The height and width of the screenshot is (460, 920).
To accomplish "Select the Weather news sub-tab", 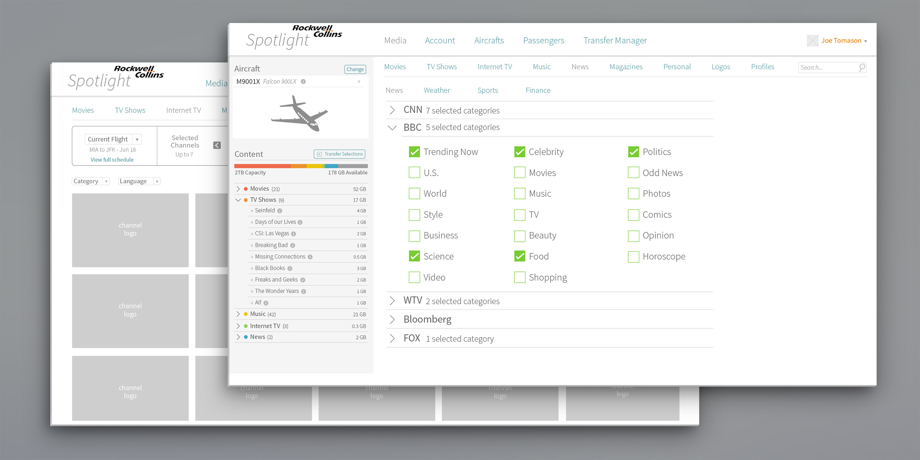I will (x=437, y=90).
